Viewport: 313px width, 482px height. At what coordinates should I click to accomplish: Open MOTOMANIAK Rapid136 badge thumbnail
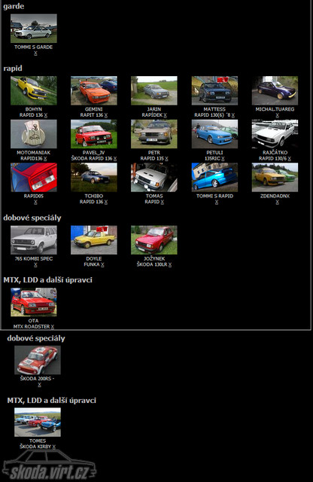tap(33, 134)
